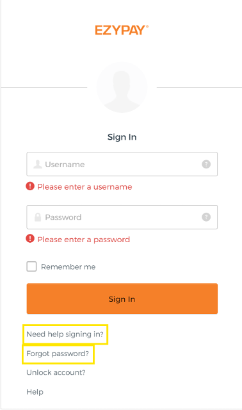This screenshot has width=242, height=410.
Task: Click the Please enter a username message
Action: (x=85, y=186)
